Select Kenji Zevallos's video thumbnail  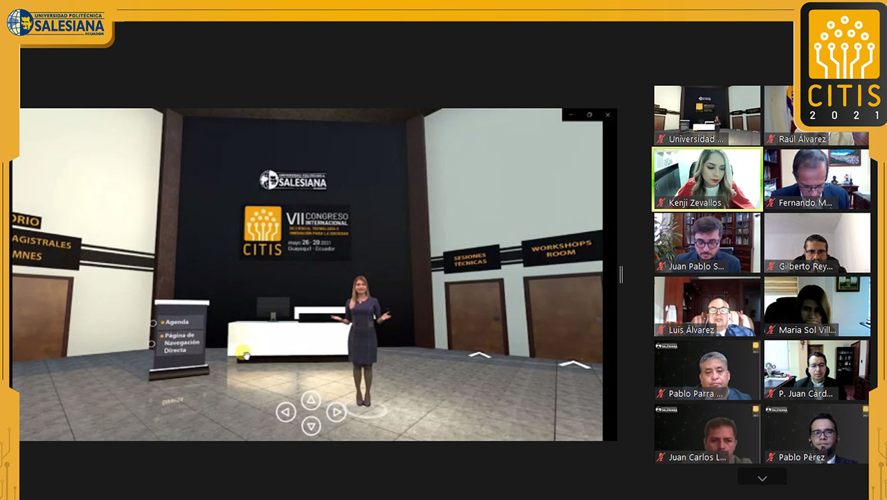[x=707, y=179]
